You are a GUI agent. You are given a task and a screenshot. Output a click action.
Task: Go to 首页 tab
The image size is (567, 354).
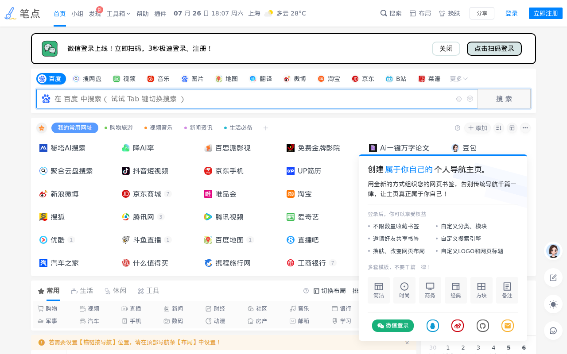coord(60,13)
